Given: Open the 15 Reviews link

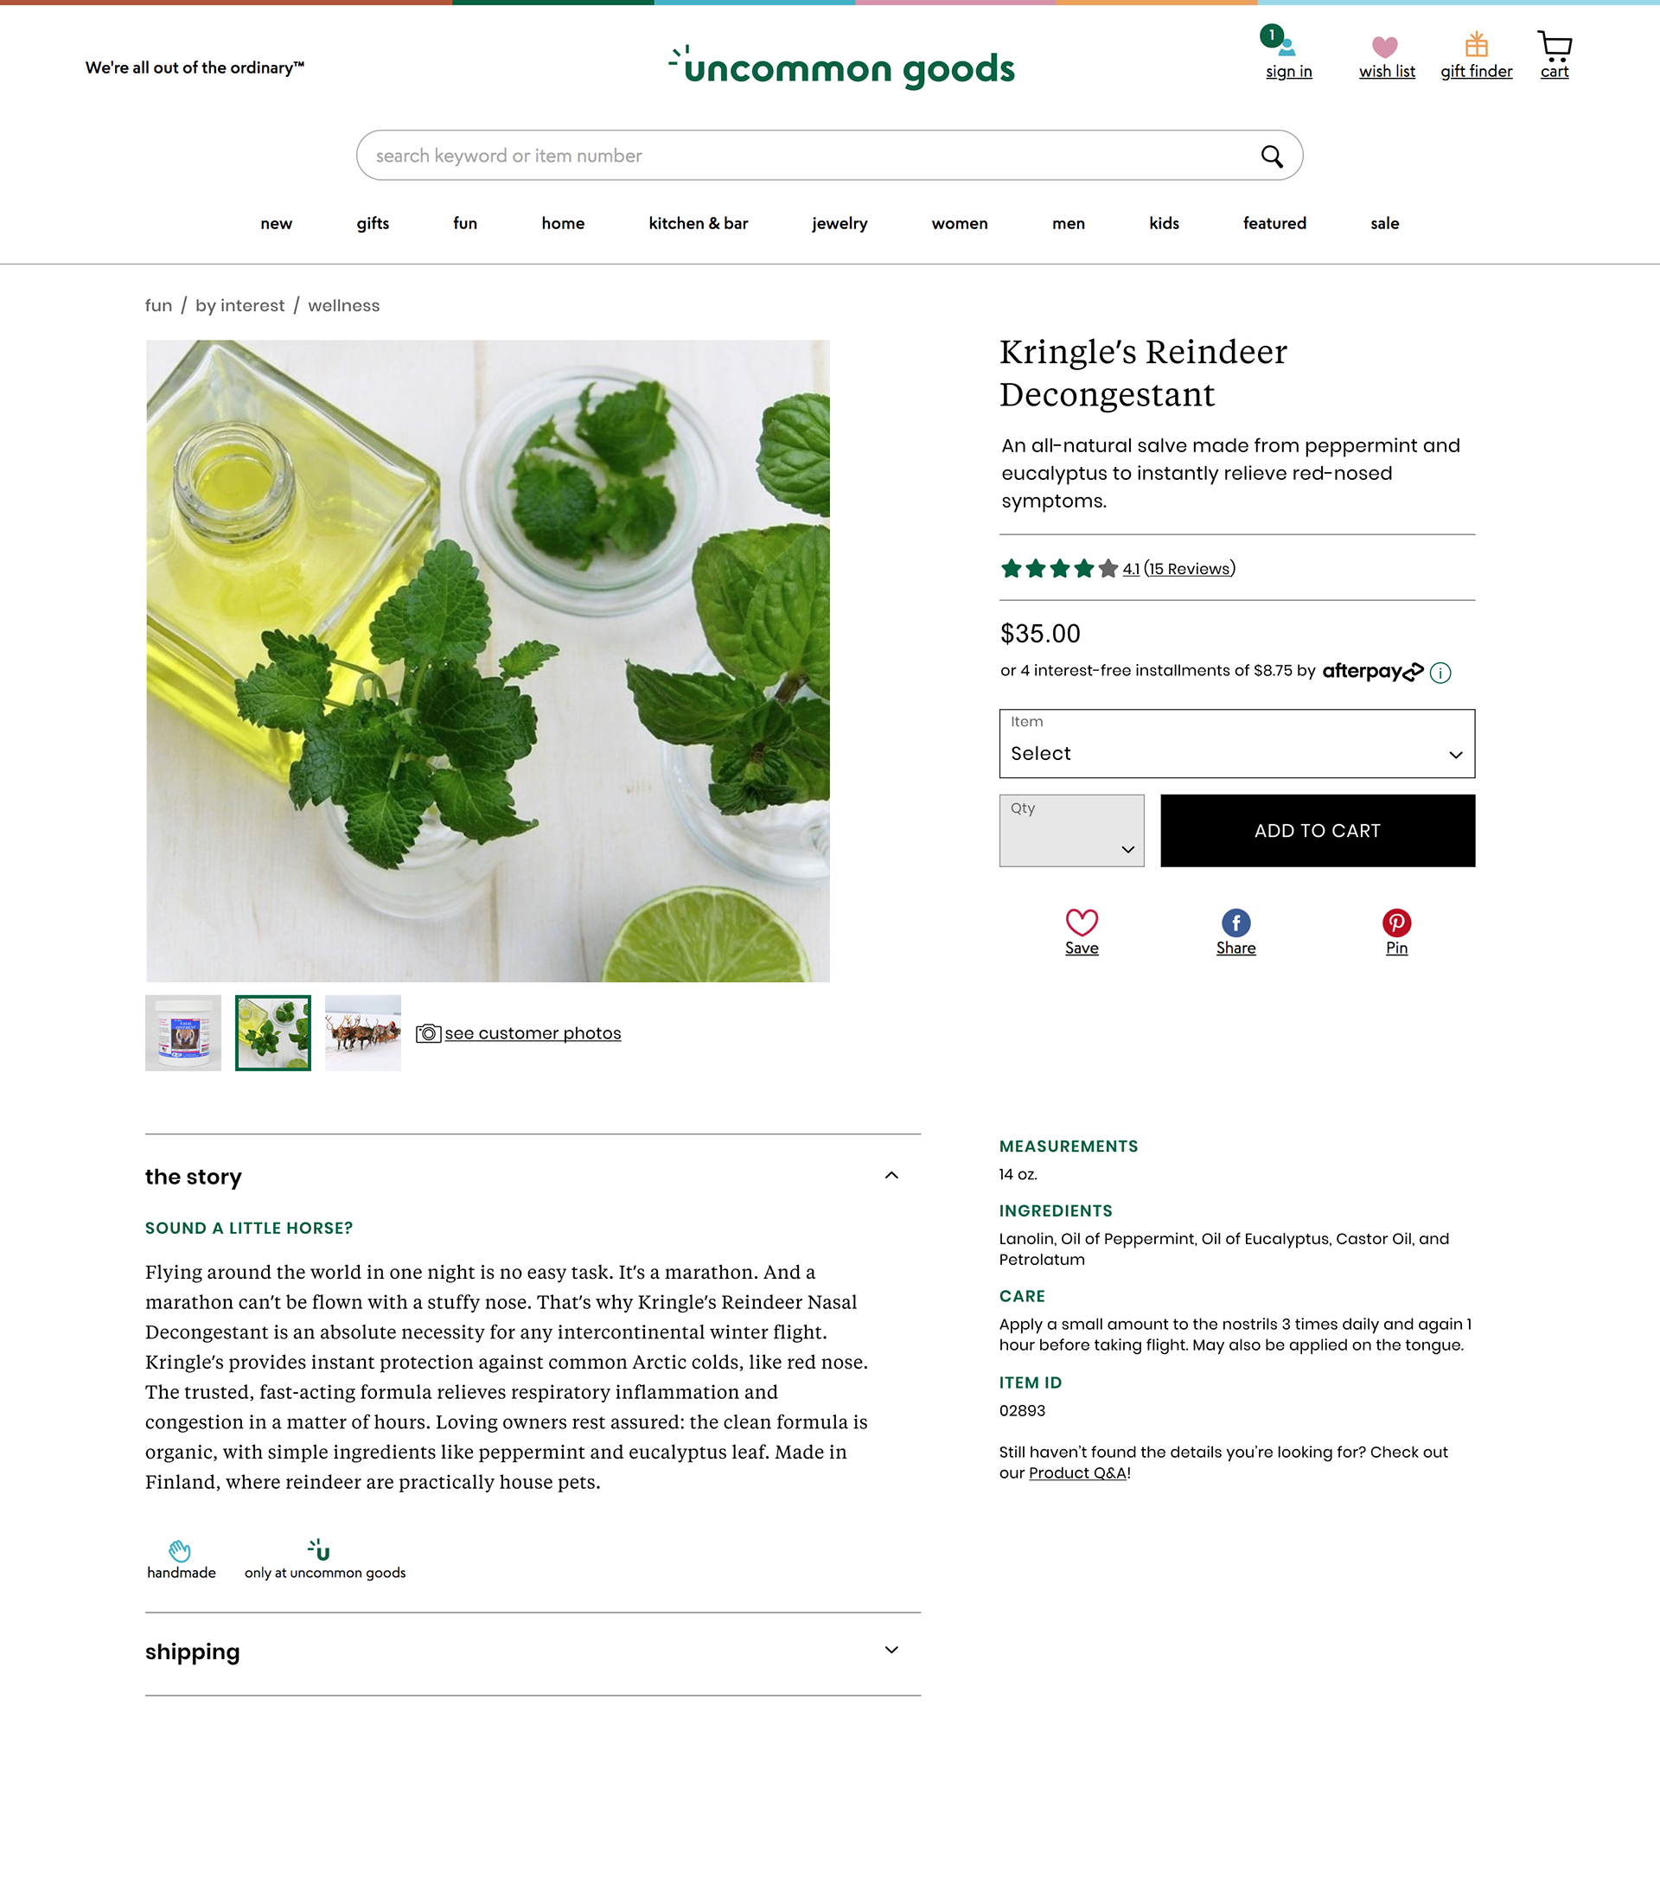Looking at the screenshot, I should 1189,569.
